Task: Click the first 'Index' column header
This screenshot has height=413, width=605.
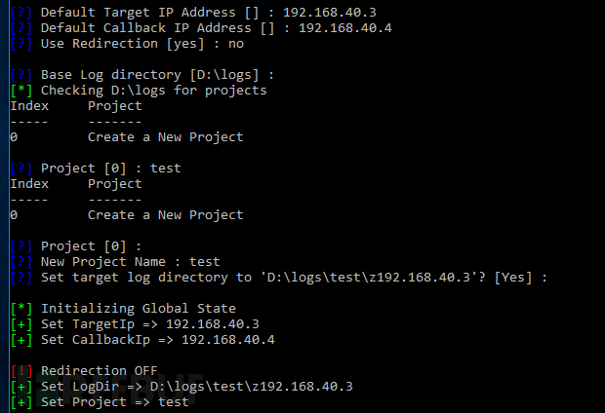Action: (x=29, y=106)
